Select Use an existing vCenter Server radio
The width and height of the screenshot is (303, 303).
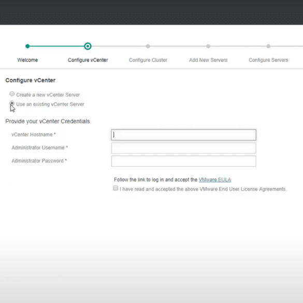pos(12,103)
